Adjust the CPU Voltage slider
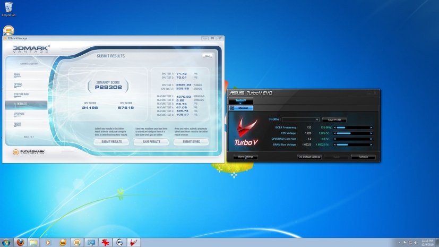Image resolution: width=439 pixels, height=247 pixels. (353, 133)
